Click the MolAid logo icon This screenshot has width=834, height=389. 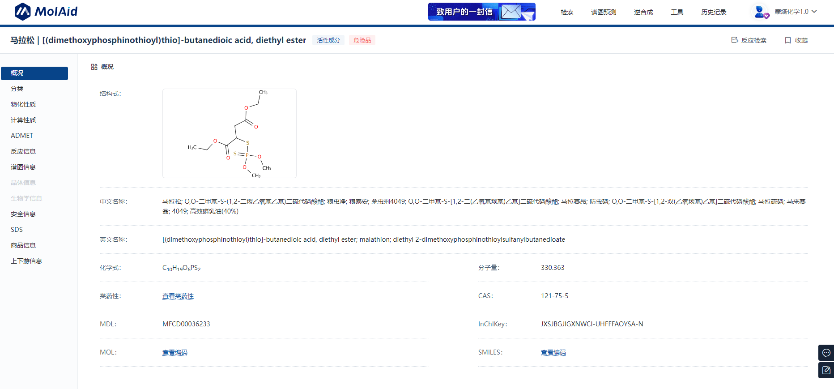pyautogui.click(x=22, y=12)
